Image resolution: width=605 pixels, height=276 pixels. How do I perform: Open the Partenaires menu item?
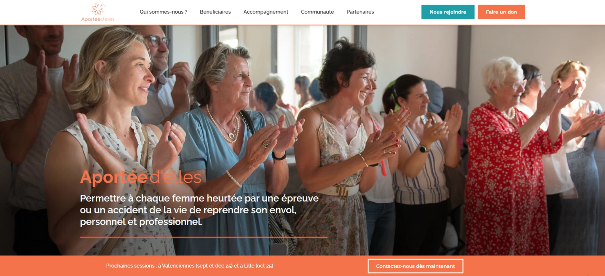point(360,12)
